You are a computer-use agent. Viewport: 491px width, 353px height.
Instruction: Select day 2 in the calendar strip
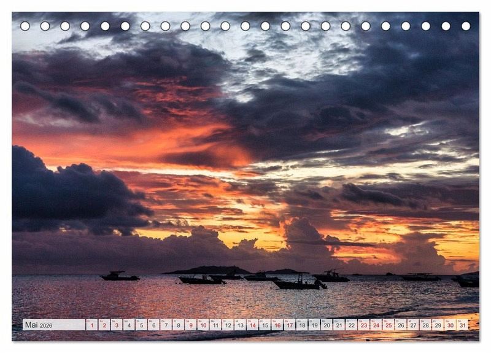click(x=104, y=325)
